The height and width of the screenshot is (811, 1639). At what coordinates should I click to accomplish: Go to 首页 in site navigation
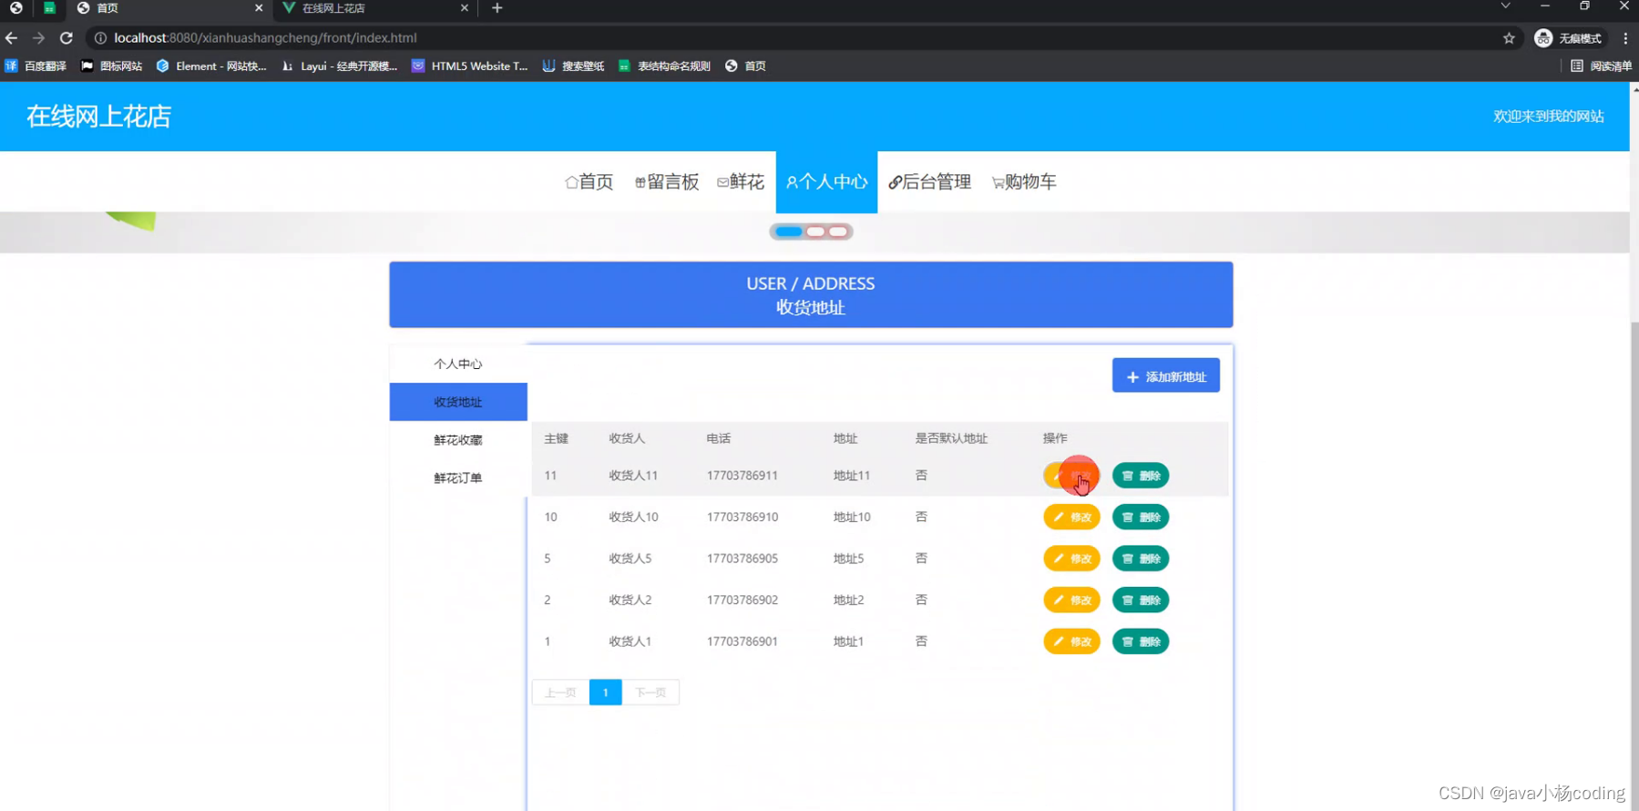(x=589, y=182)
